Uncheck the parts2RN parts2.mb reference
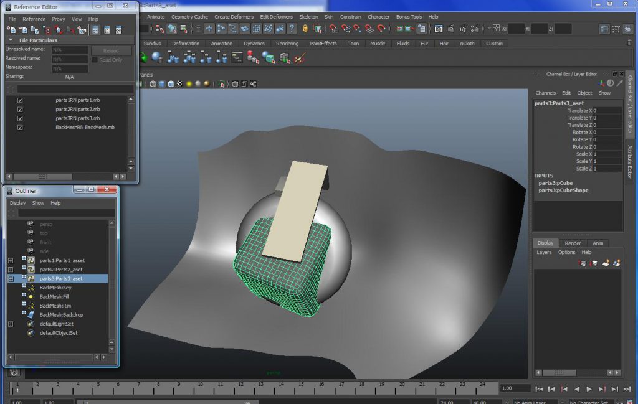This screenshot has height=404, width=638. click(x=20, y=110)
